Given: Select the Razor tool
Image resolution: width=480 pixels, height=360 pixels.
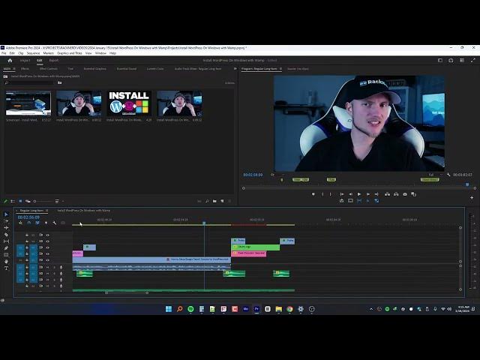Looking at the screenshot, I should pyautogui.click(x=7, y=235).
